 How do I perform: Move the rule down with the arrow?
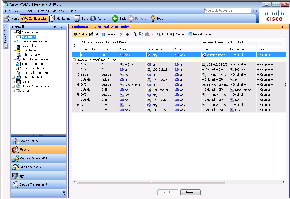(x=127, y=34)
